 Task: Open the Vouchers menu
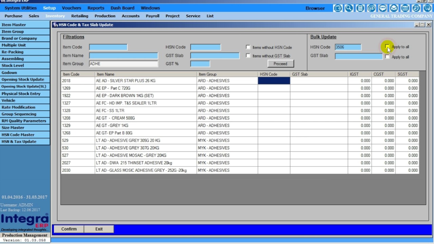[72, 8]
